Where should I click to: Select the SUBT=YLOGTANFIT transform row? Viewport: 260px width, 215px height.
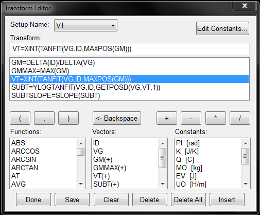coord(129,87)
